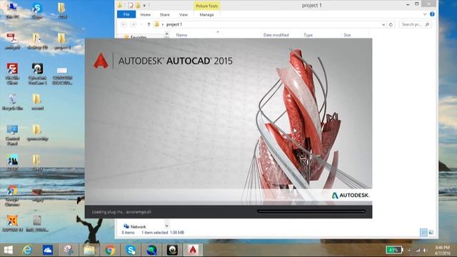This screenshot has height=257, width=457.
Task: Open the Share ribbon tab
Action: pyautogui.click(x=165, y=14)
